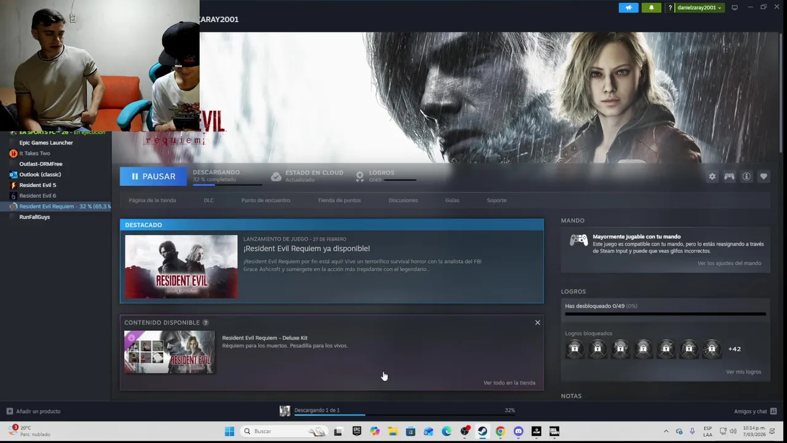787x443 pixels.
Task: Open game settings gear icon
Action: click(x=712, y=177)
